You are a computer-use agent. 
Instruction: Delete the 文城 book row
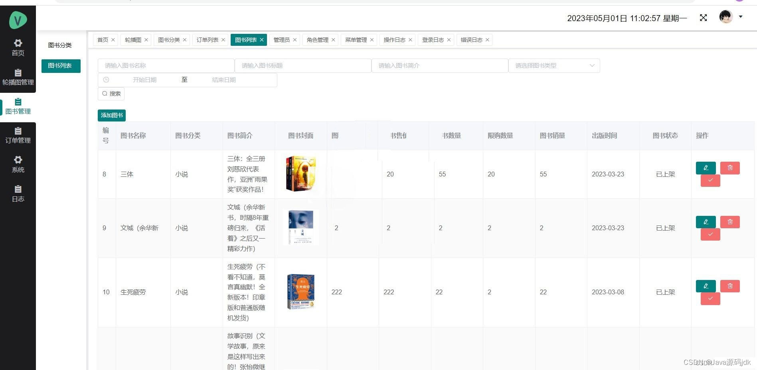click(x=730, y=222)
